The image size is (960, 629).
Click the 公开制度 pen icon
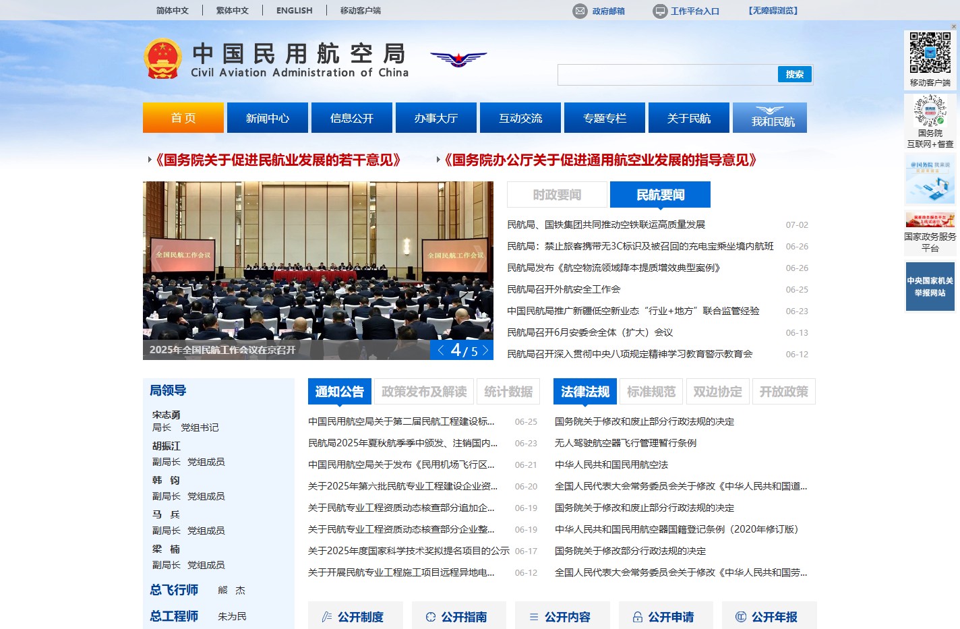coord(327,617)
